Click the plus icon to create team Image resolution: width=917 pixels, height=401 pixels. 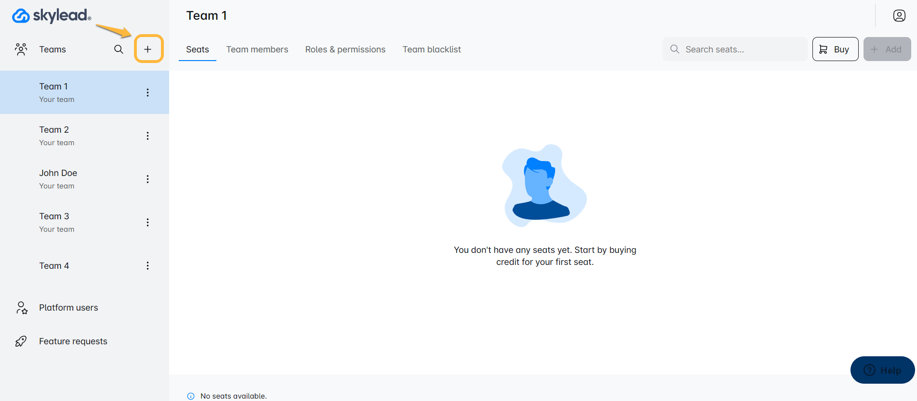pyautogui.click(x=148, y=49)
